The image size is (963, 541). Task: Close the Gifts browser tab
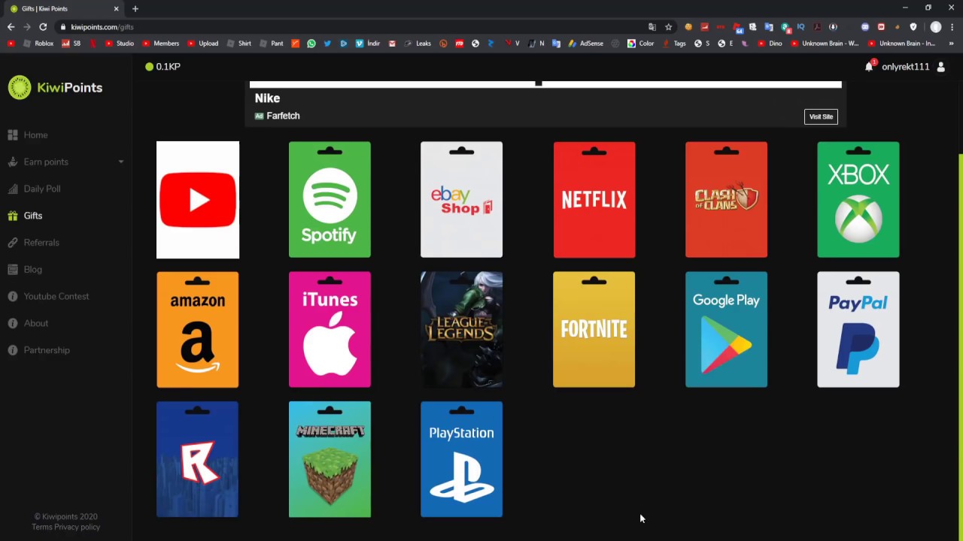[x=116, y=8]
